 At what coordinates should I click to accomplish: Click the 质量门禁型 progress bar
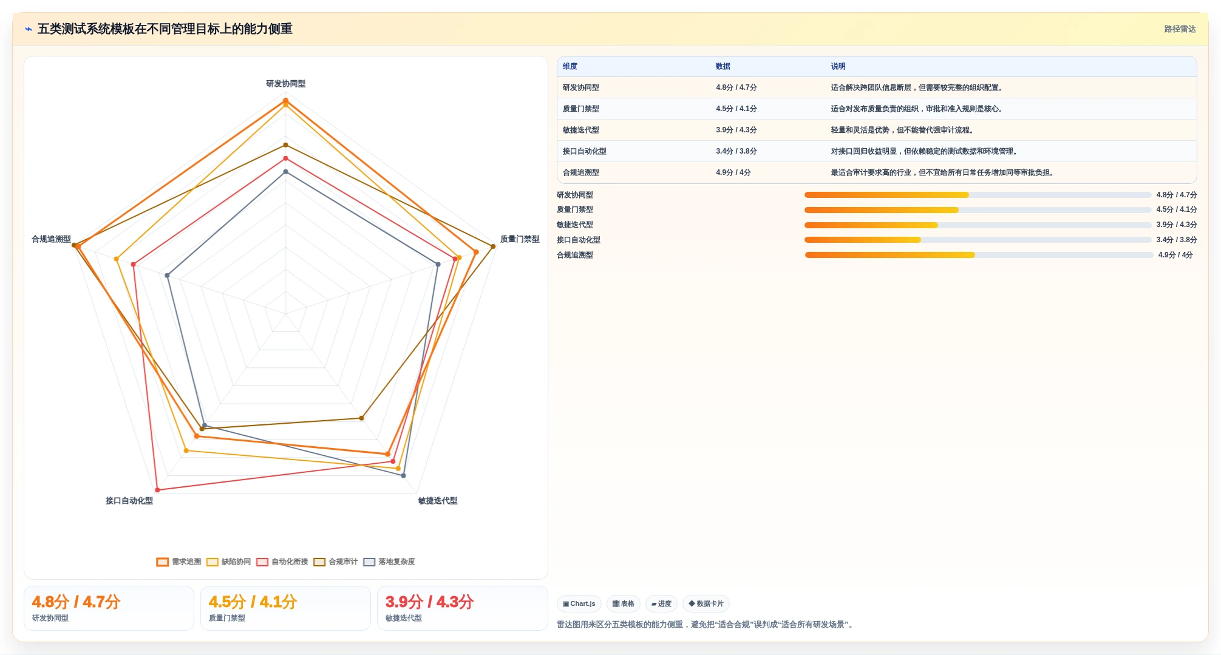click(x=978, y=210)
